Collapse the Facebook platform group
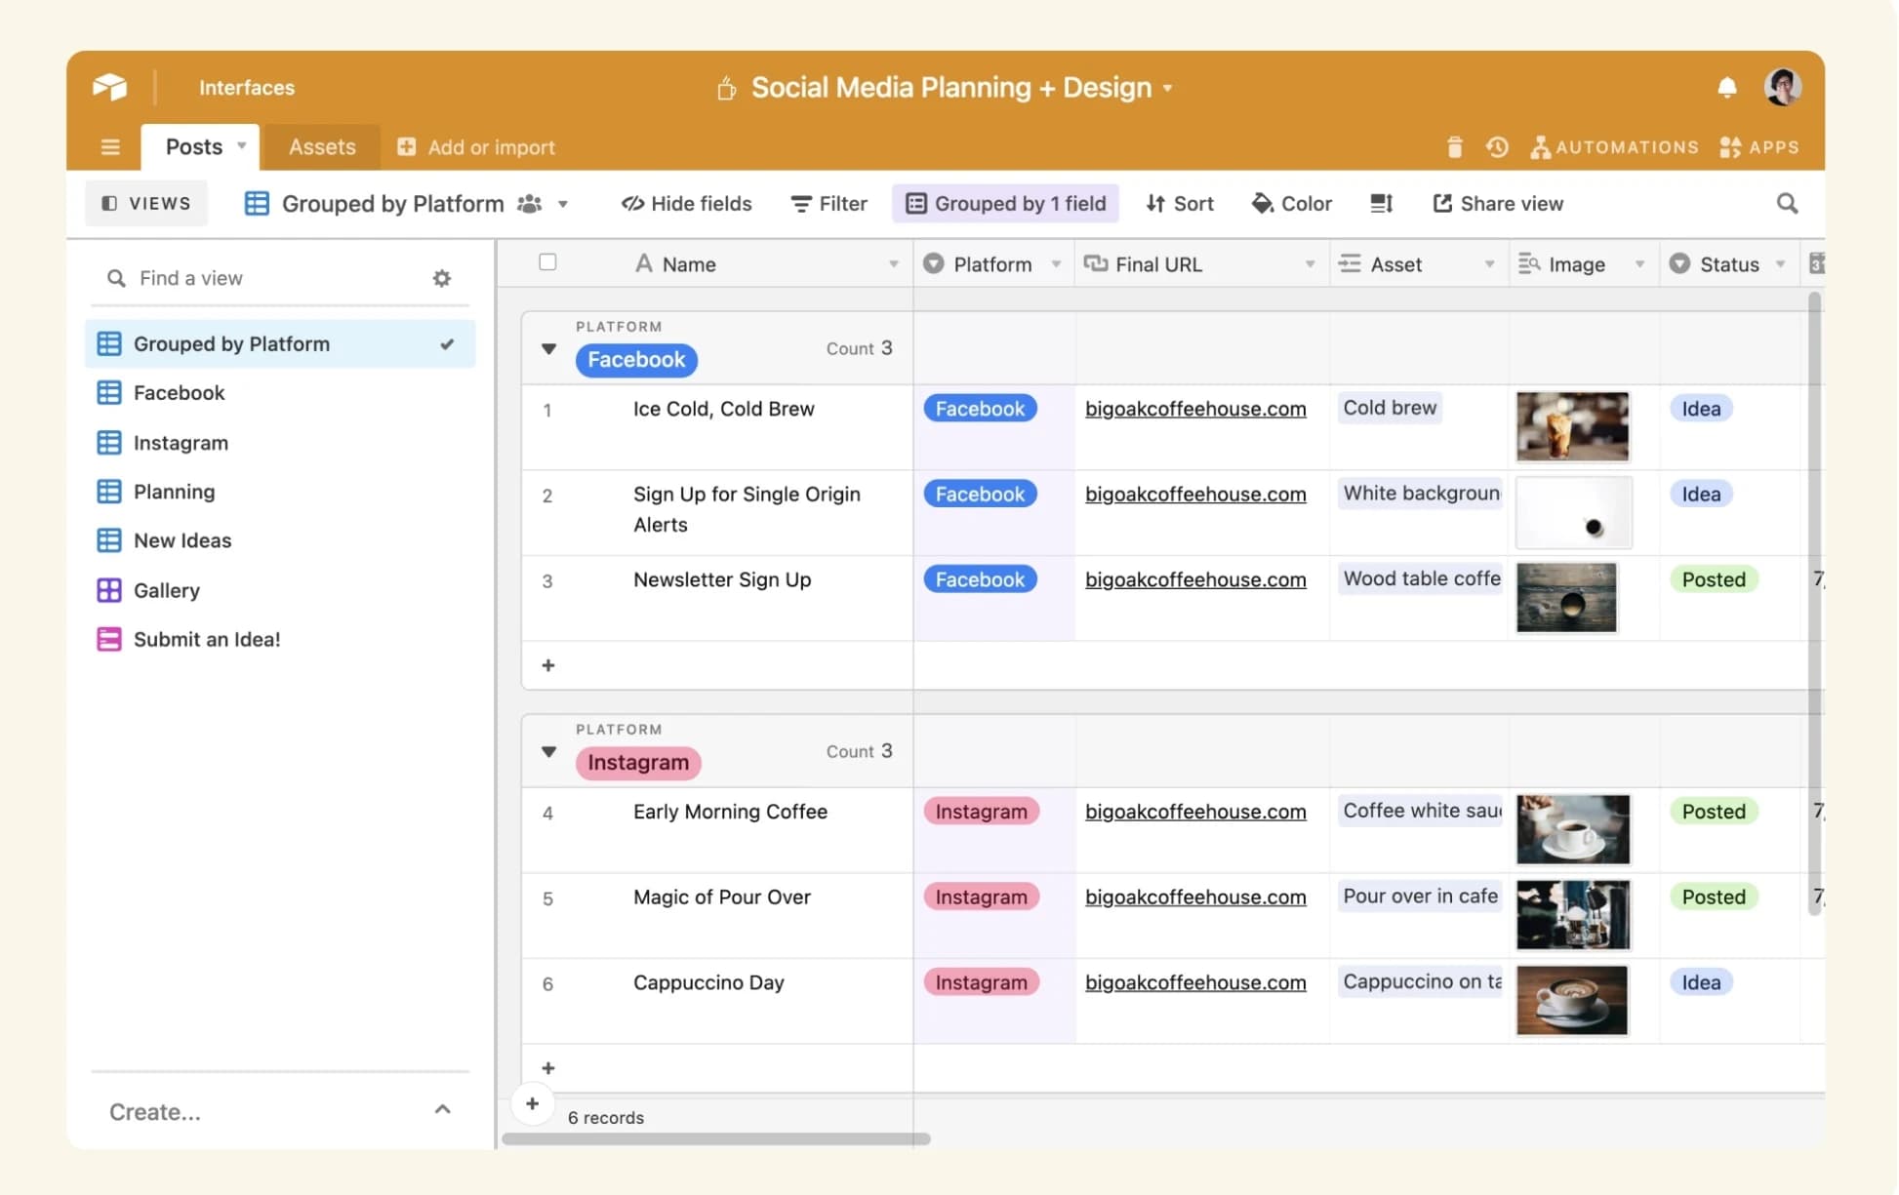 pos(548,348)
